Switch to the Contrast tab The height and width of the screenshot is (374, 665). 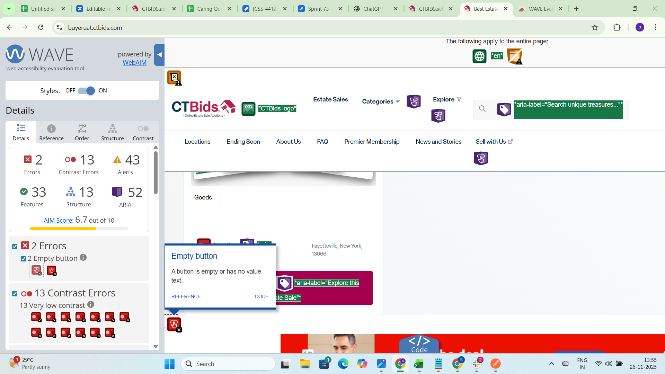(143, 133)
